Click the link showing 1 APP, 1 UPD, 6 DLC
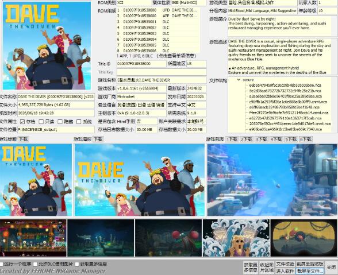This screenshot has width=338, height=275. (x=156, y=56)
